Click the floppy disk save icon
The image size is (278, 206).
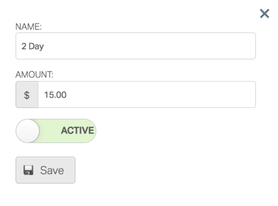coord(28,170)
